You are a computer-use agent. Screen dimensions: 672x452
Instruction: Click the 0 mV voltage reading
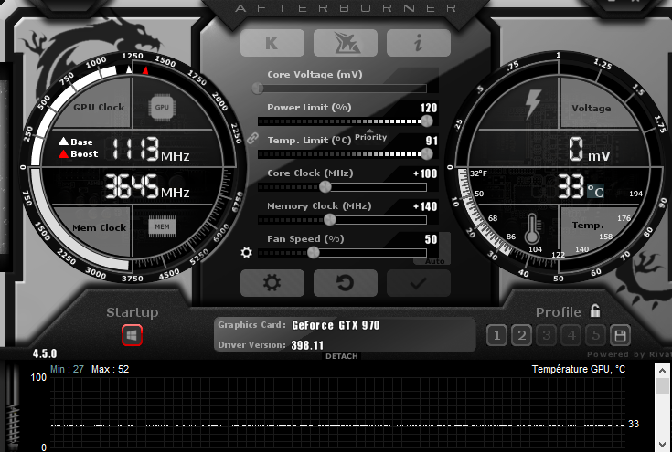click(590, 150)
